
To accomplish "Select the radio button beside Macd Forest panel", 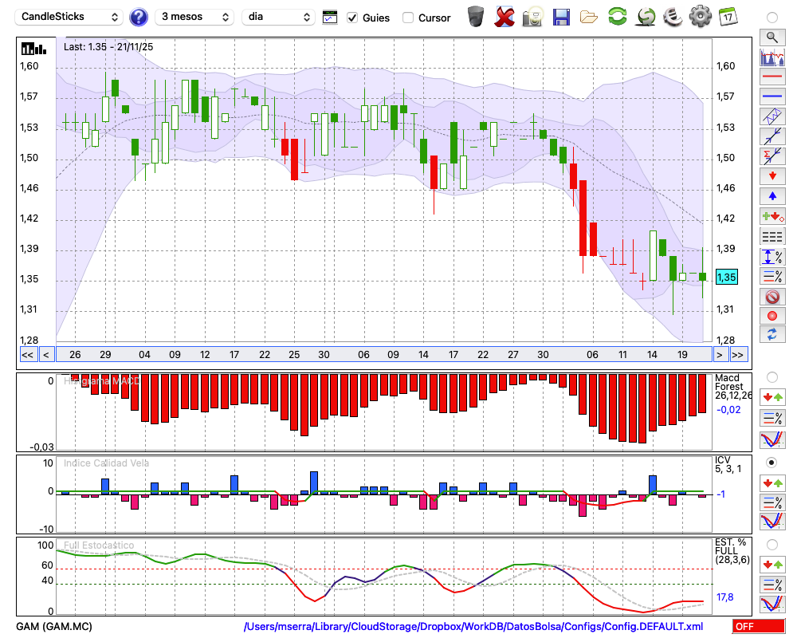I will pyautogui.click(x=771, y=376).
